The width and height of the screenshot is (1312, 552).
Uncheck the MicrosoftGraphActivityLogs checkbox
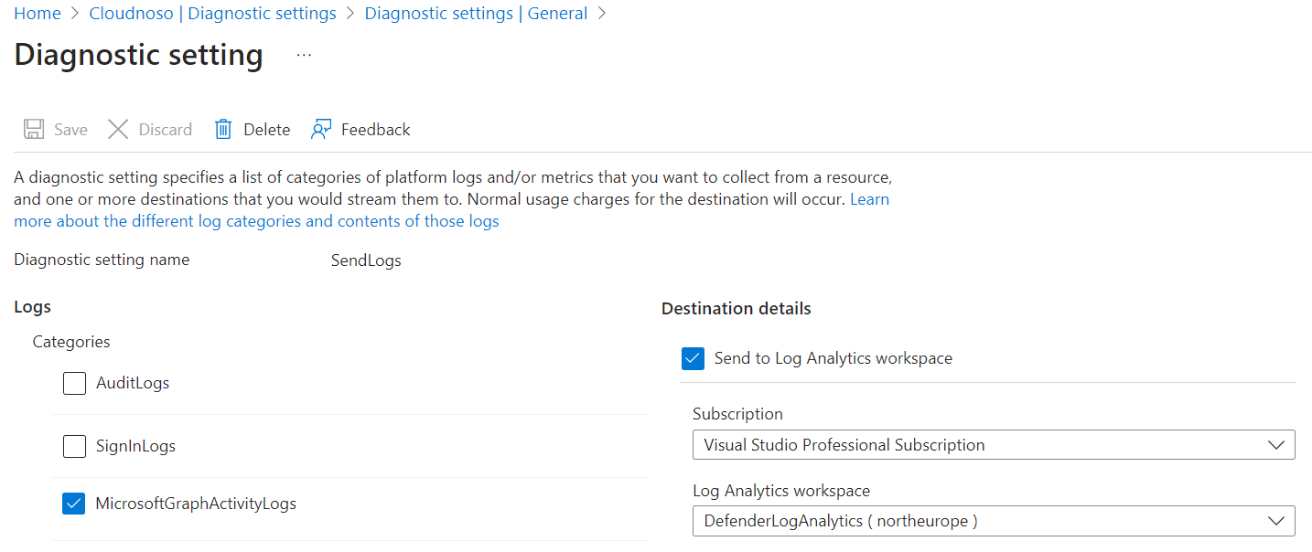(74, 504)
